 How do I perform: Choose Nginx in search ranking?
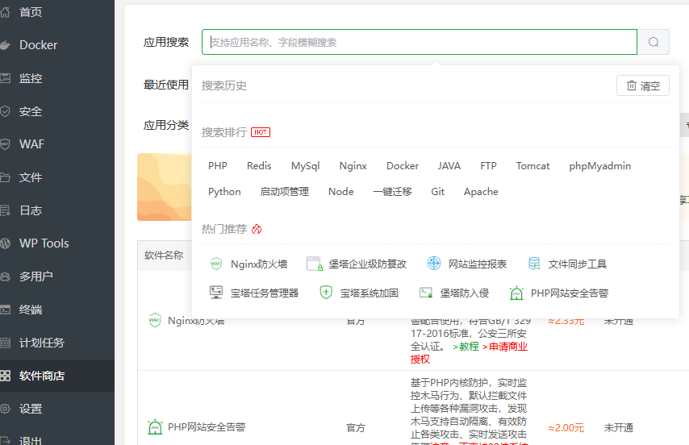tap(353, 166)
